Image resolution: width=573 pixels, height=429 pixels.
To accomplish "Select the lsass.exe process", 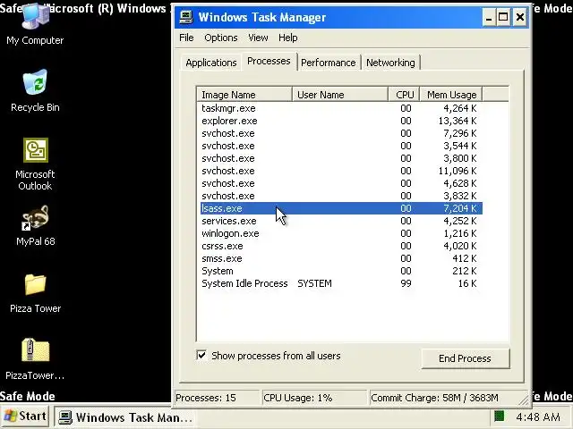I will click(x=341, y=208).
